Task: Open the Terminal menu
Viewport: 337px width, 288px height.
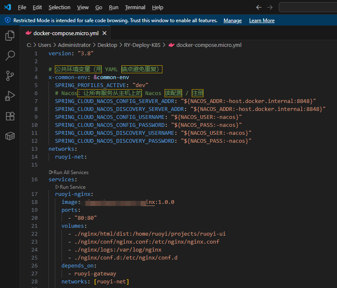Action: pyautogui.click(x=135, y=8)
